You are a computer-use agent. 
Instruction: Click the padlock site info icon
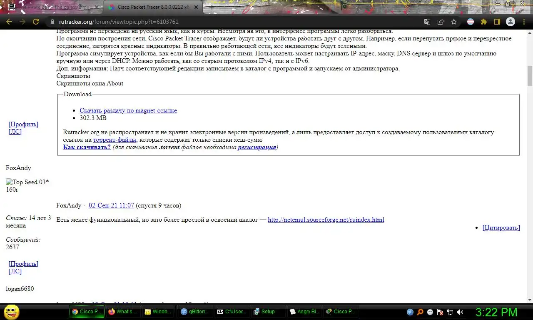click(52, 22)
